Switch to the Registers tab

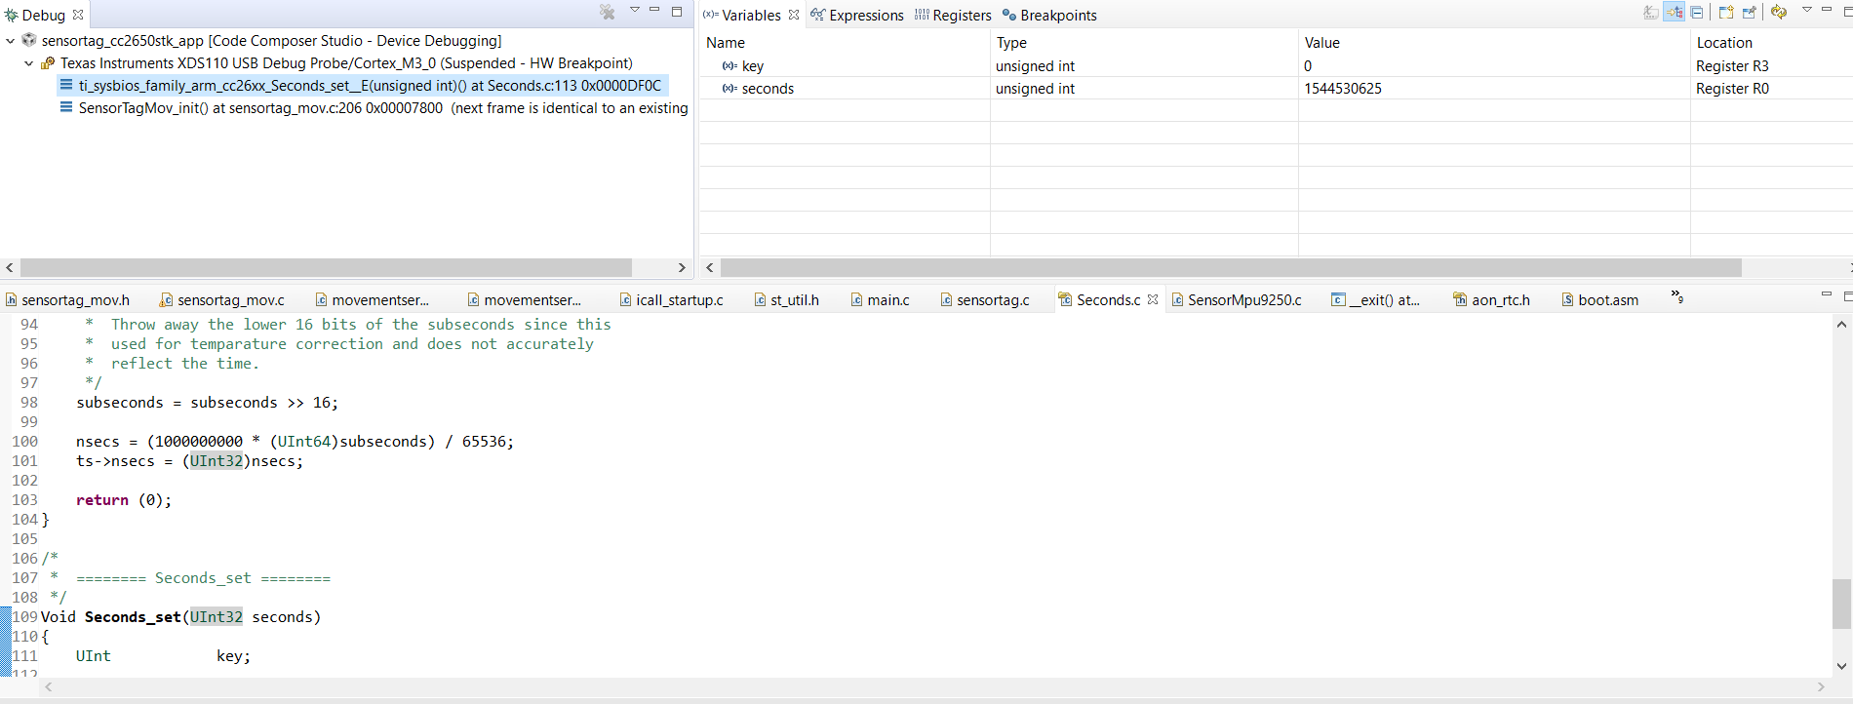pyautogui.click(x=953, y=15)
